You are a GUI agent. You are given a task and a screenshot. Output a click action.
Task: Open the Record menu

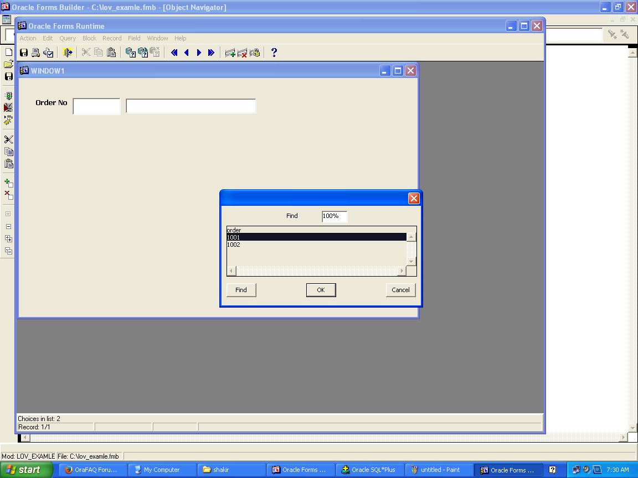pyautogui.click(x=112, y=38)
